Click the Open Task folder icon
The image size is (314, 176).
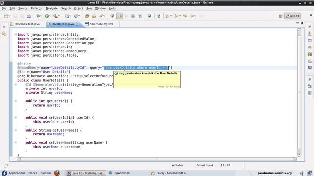click(94, 16)
